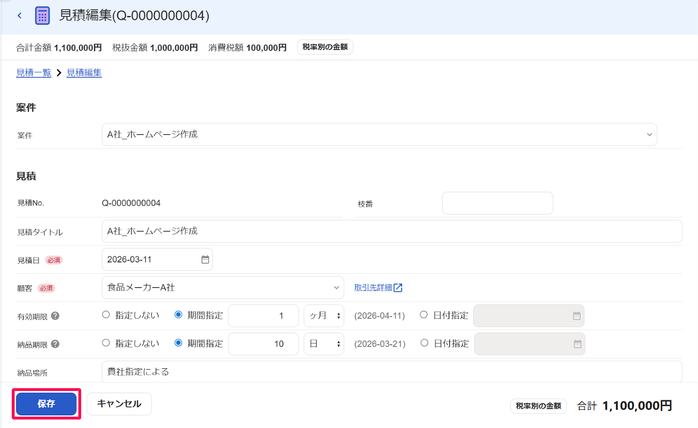Open 税率別の金額 in top summary bar
The width and height of the screenshot is (698, 428).
pyautogui.click(x=325, y=47)
